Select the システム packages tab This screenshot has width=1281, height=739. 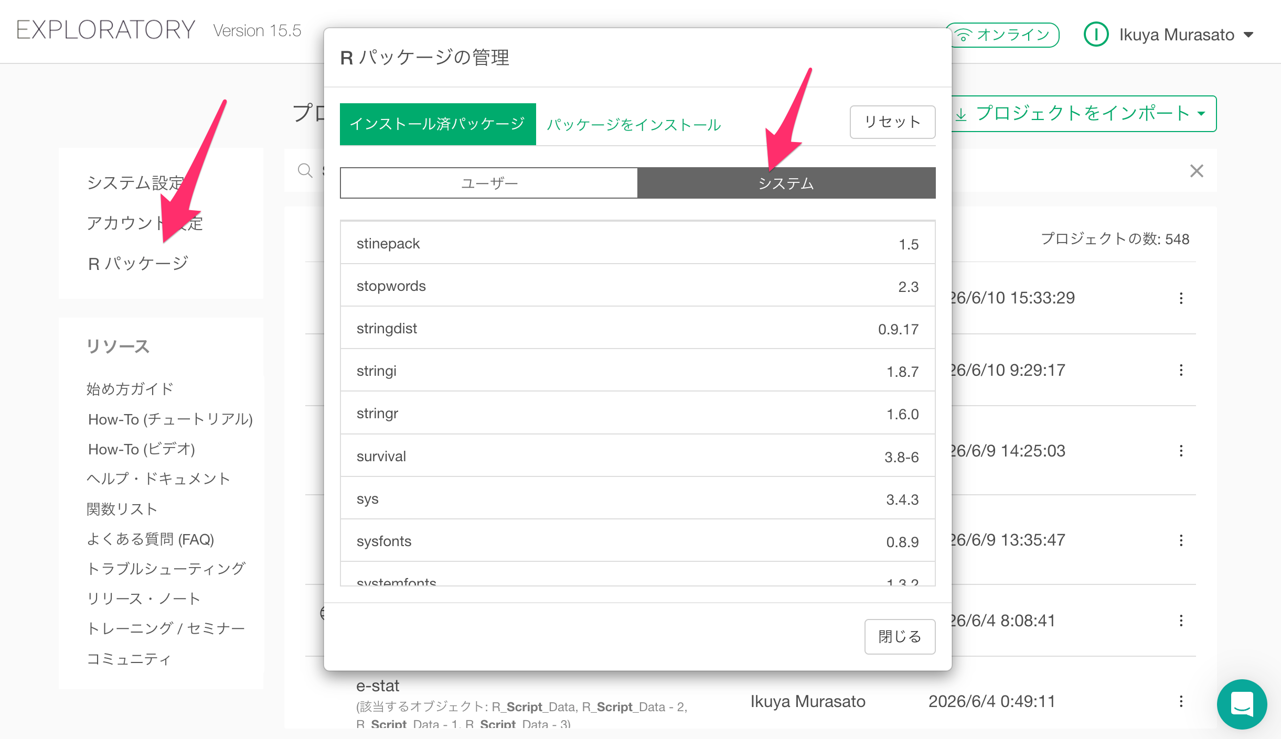click(786, 183)
